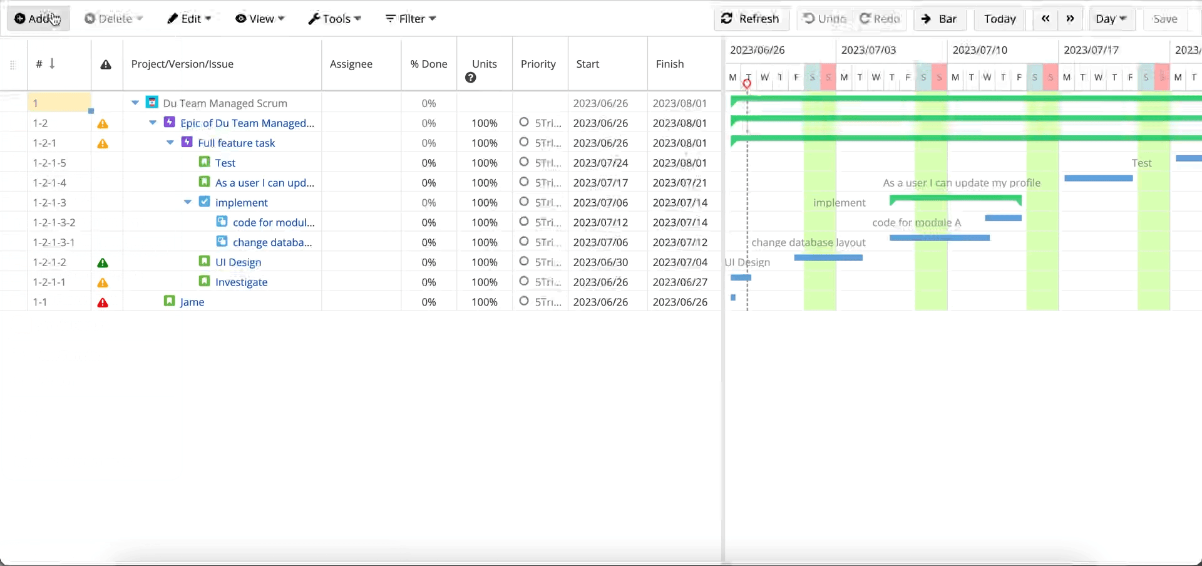The image size is (1202, 566).
Task: Open the Day timescale dropdown
Action: pyautogui.click(x=1111, y=19)
